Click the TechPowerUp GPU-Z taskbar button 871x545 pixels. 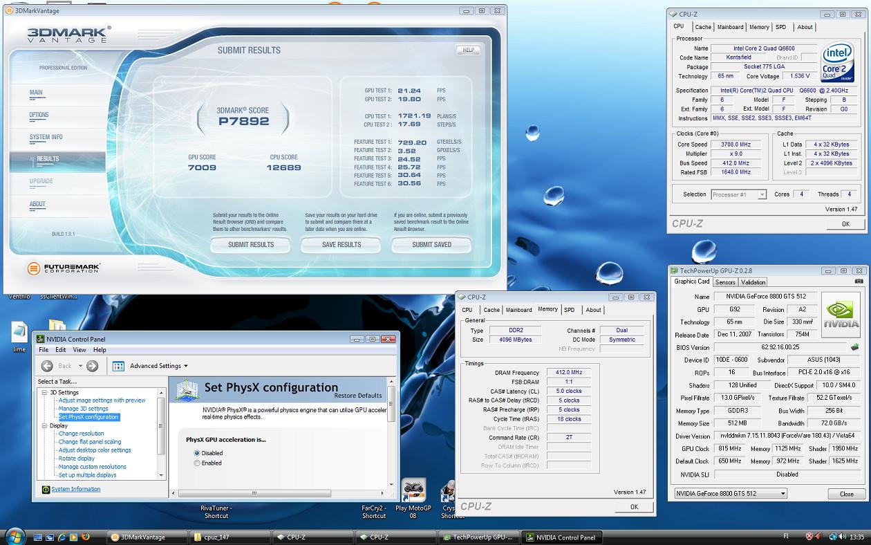click(477, 537)
